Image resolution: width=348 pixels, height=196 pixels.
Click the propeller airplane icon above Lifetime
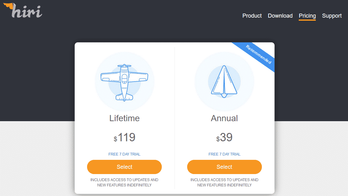coord(124,82)
